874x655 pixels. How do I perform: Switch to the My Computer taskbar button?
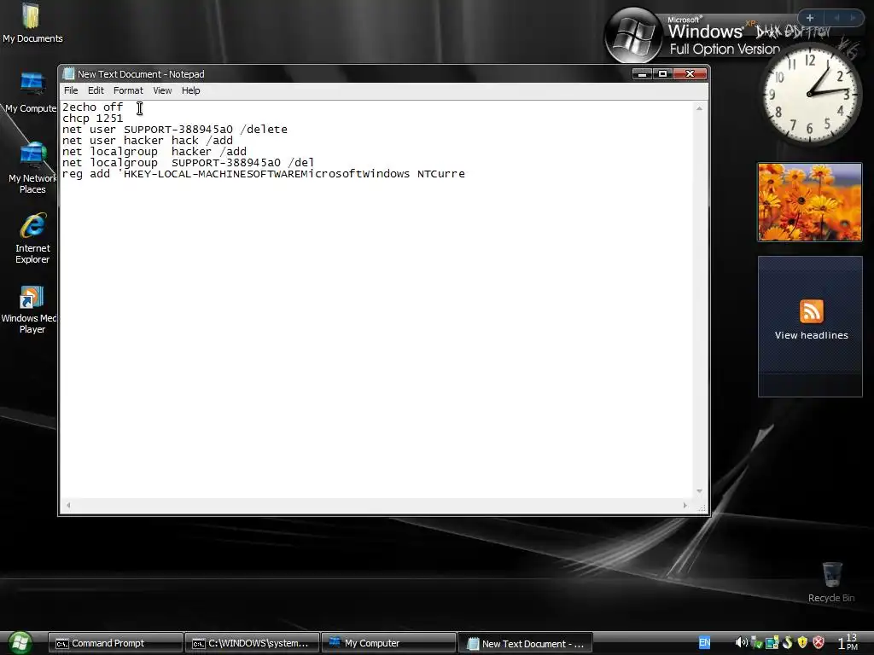tap(389, 643)
